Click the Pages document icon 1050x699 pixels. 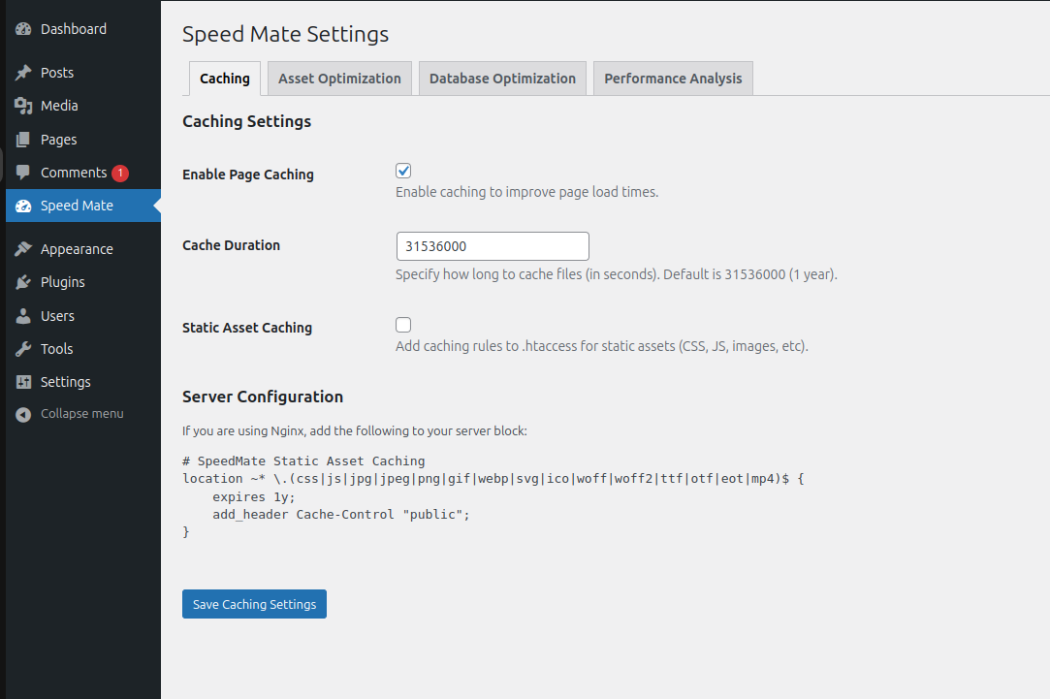pyautogui.click(x=23, y=140)
